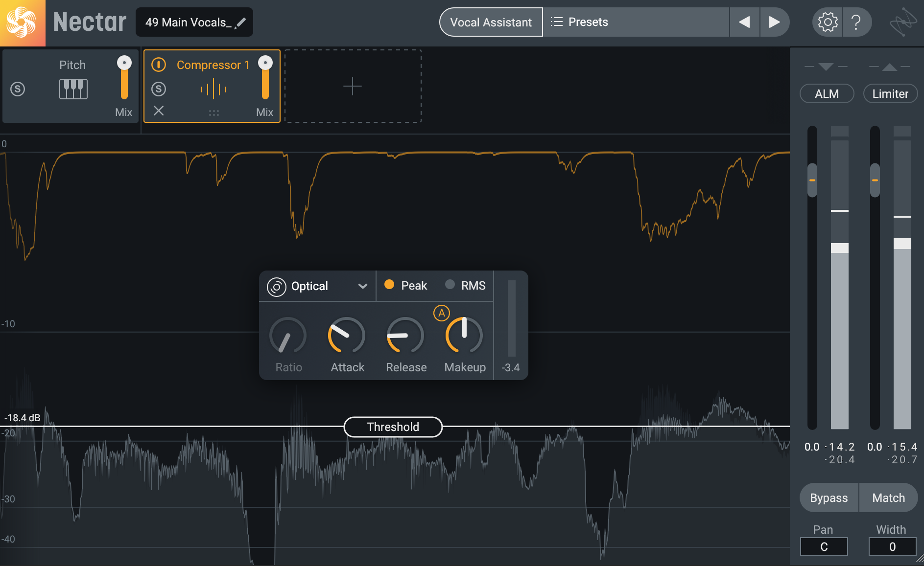Screen dimensions: 924x566
Task: Open help with the question mark
Action: (856, 22)
